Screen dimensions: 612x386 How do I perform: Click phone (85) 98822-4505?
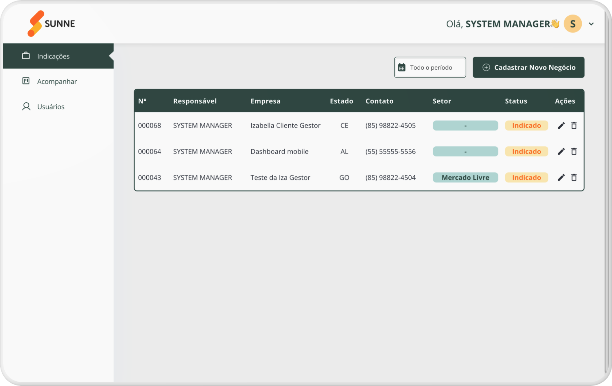point(390,125)
